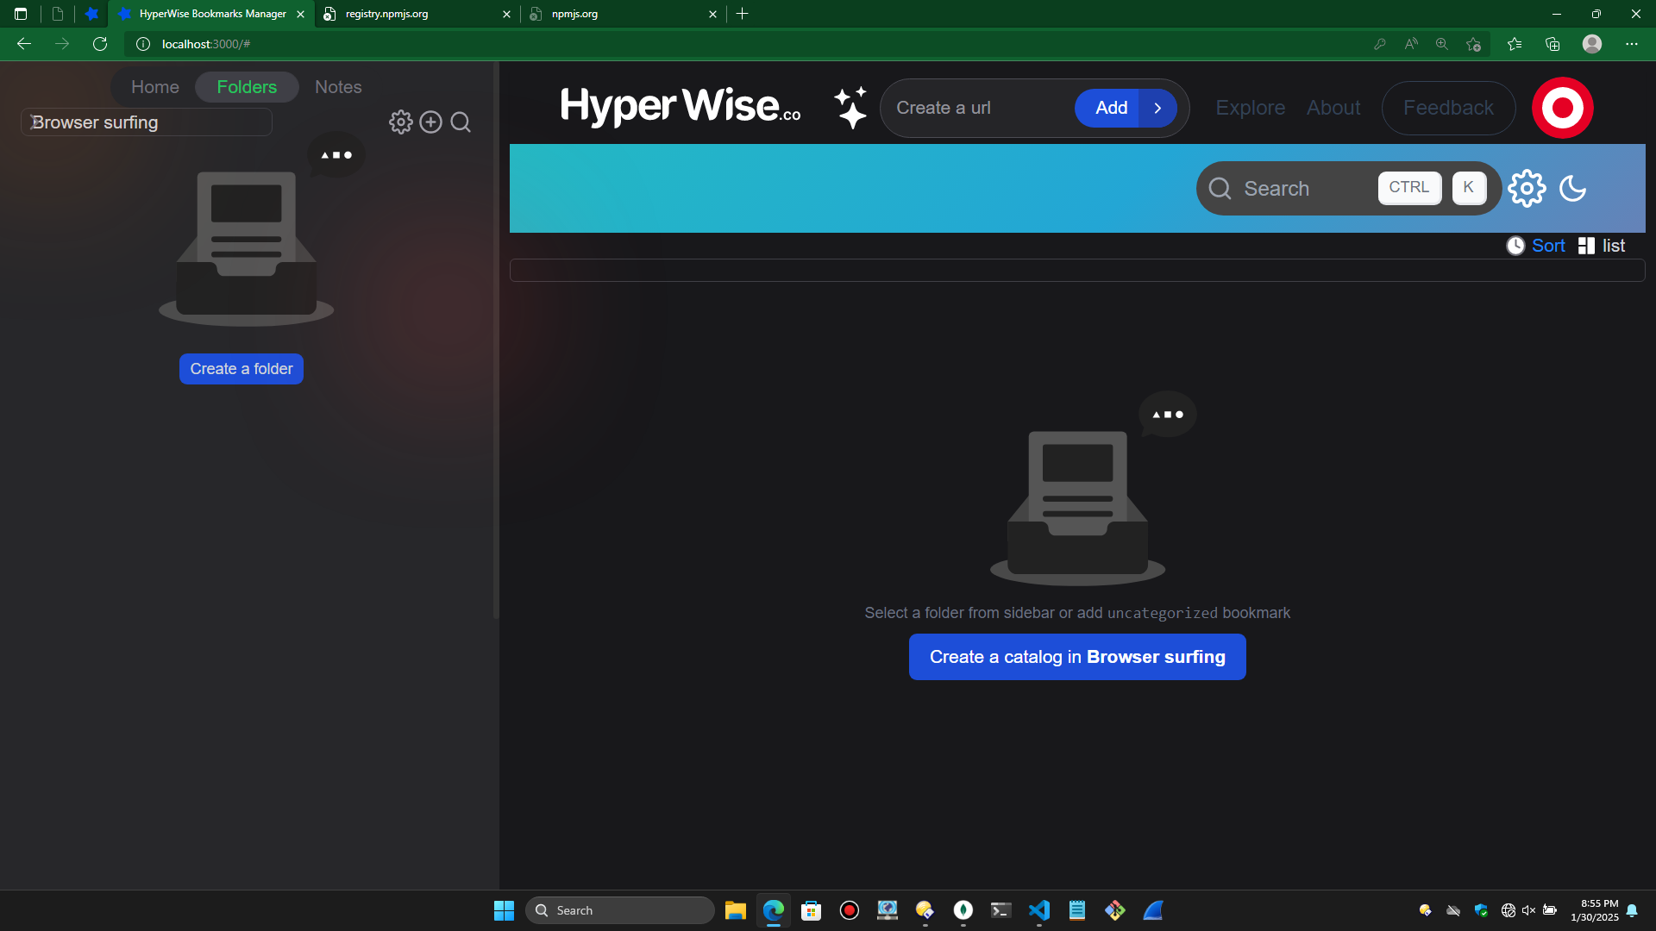Open the Search bar in banner
Screen dimensions: 1656x931
tap(1349, 188)
